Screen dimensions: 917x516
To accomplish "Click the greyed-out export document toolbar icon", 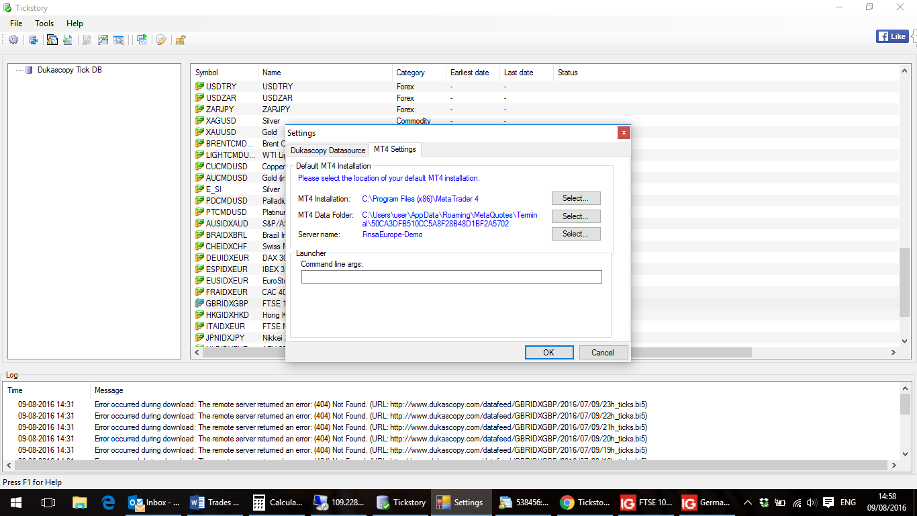I will pos(87,40).
